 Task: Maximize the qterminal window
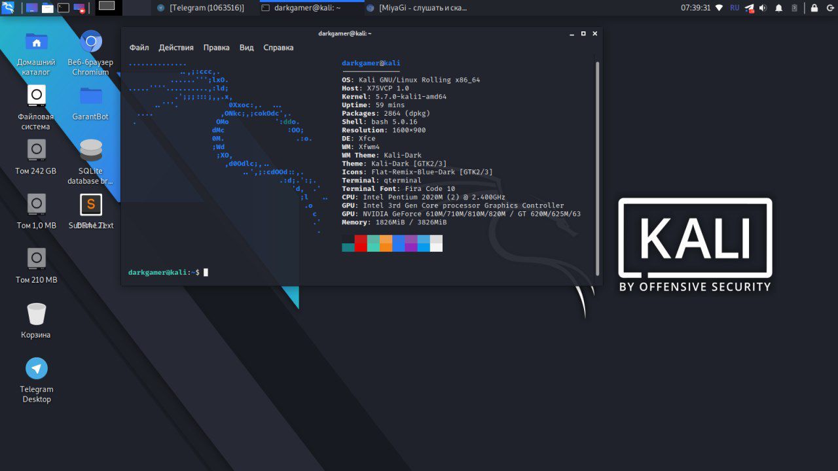[583, 33]
